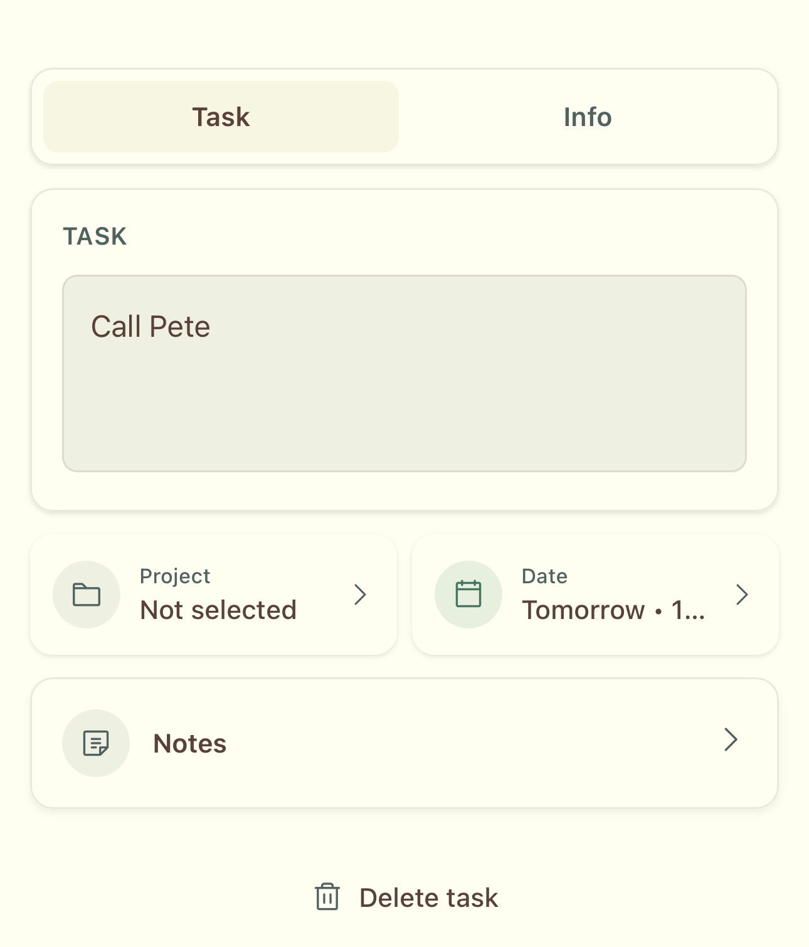Click the sticky note icon beside Notes

click(x=96, y=743)
